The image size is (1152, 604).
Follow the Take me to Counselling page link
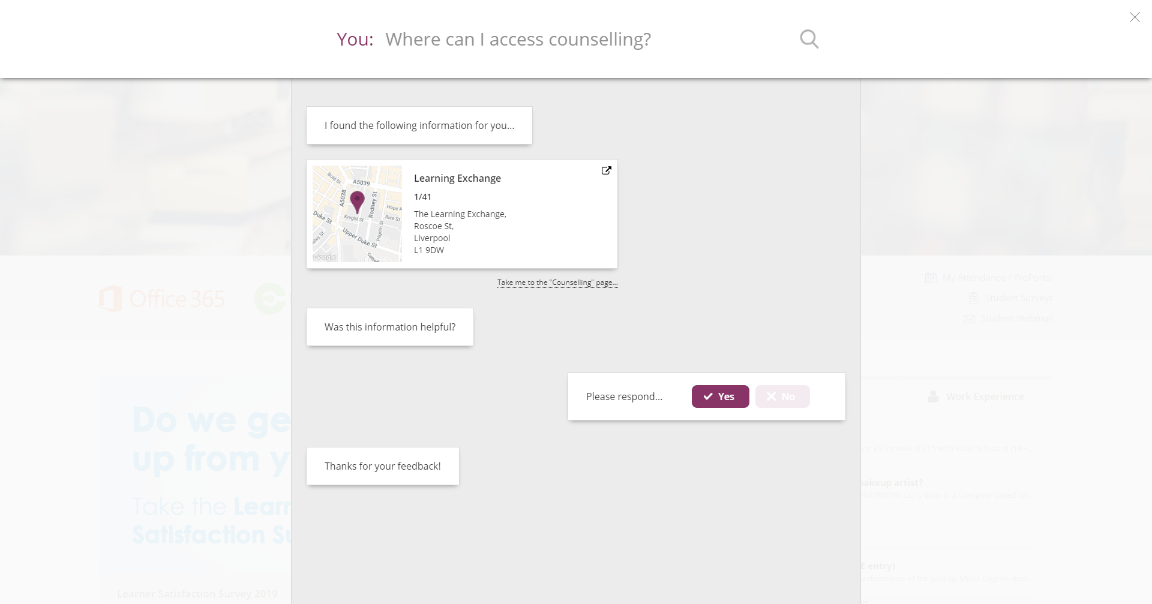pos(557,283)
